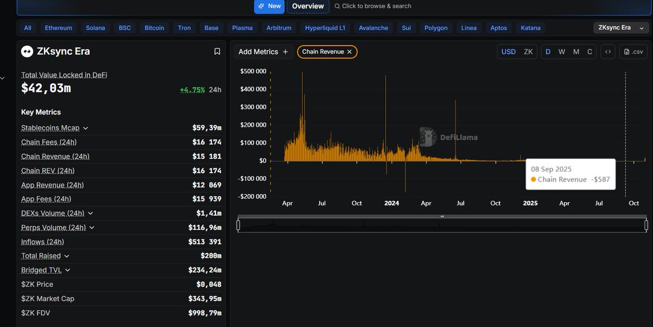Click the $42,03m TVL figure
The width and height of the screenshot is (653, 327).
46,88
